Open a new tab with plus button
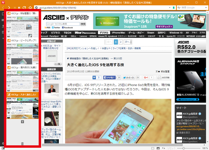The height and width of the screenshot is (150, 209). 22,122
